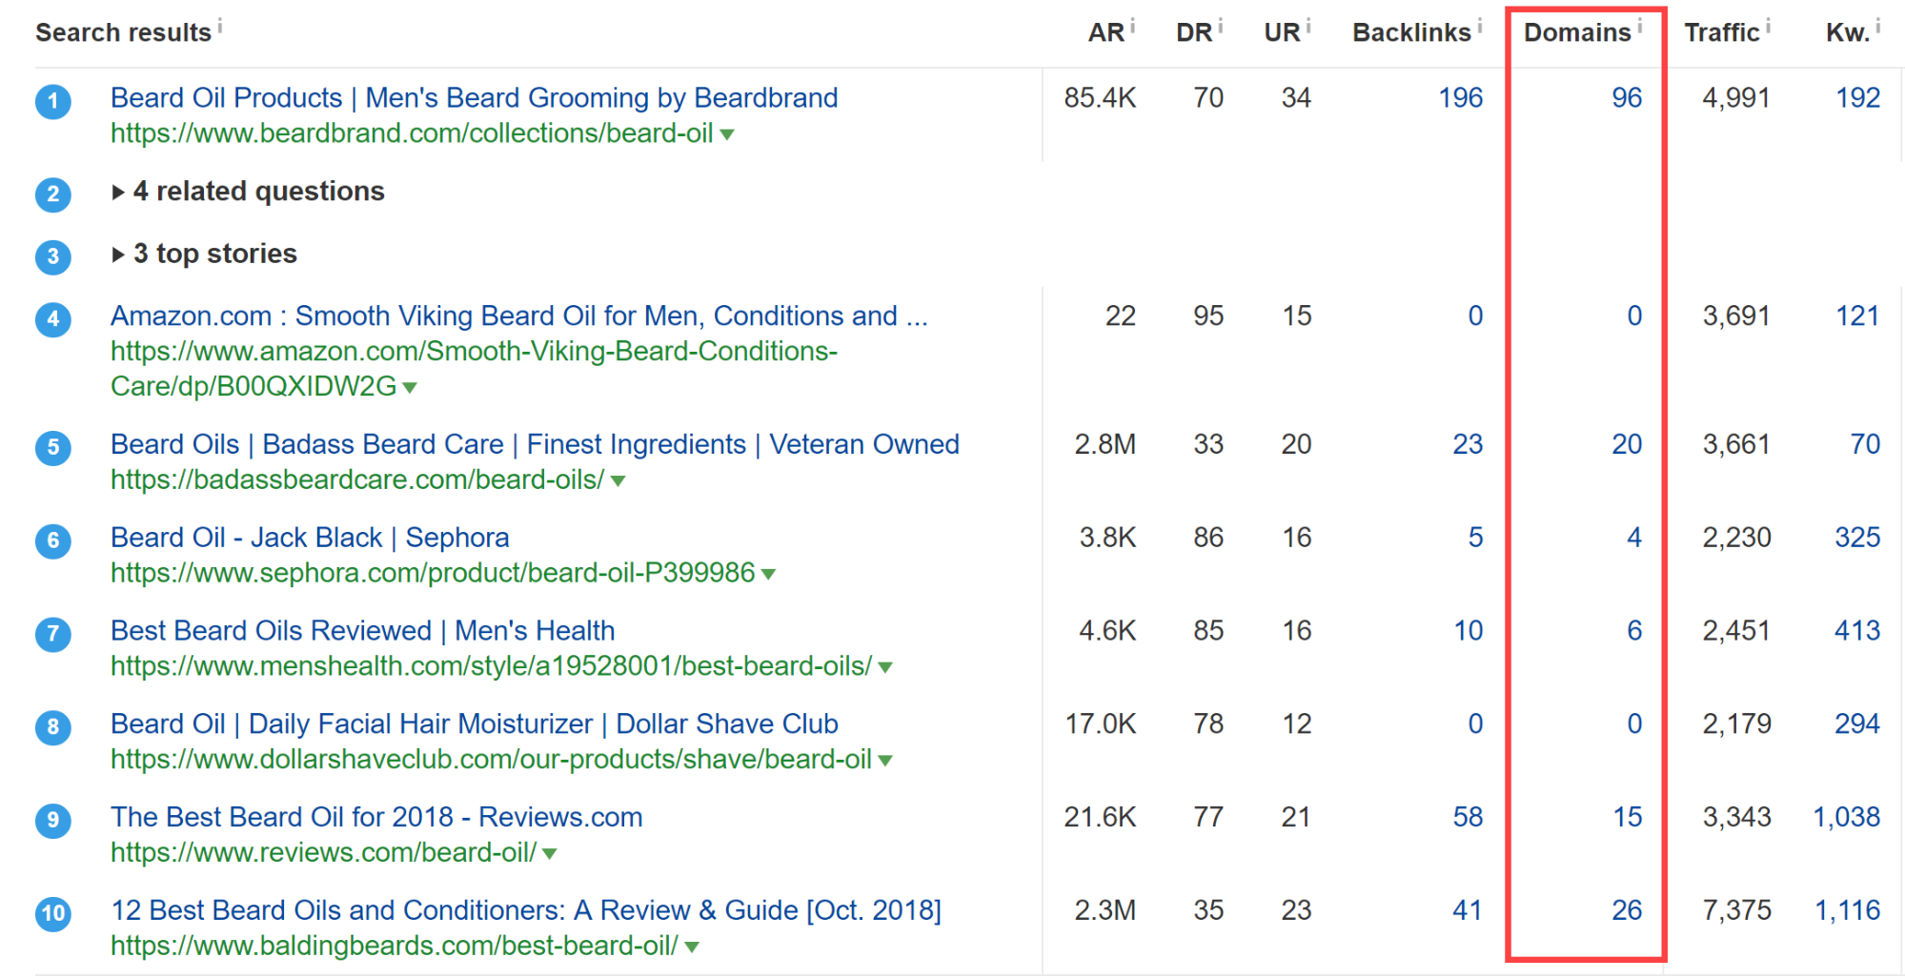Image resolution: width=1905 pixels, height=978 pixels.
Task: Click the info icon next to Search results
Action: 220,26
